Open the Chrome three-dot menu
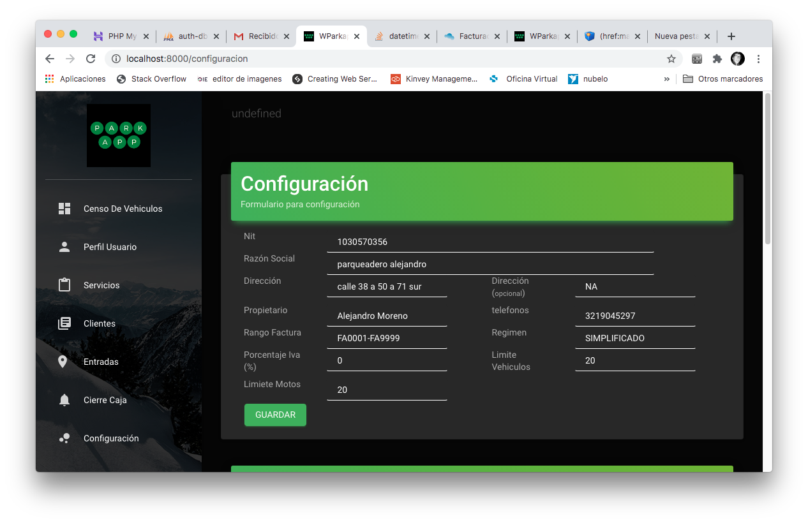The image size is (808, 523). (758, 59)
